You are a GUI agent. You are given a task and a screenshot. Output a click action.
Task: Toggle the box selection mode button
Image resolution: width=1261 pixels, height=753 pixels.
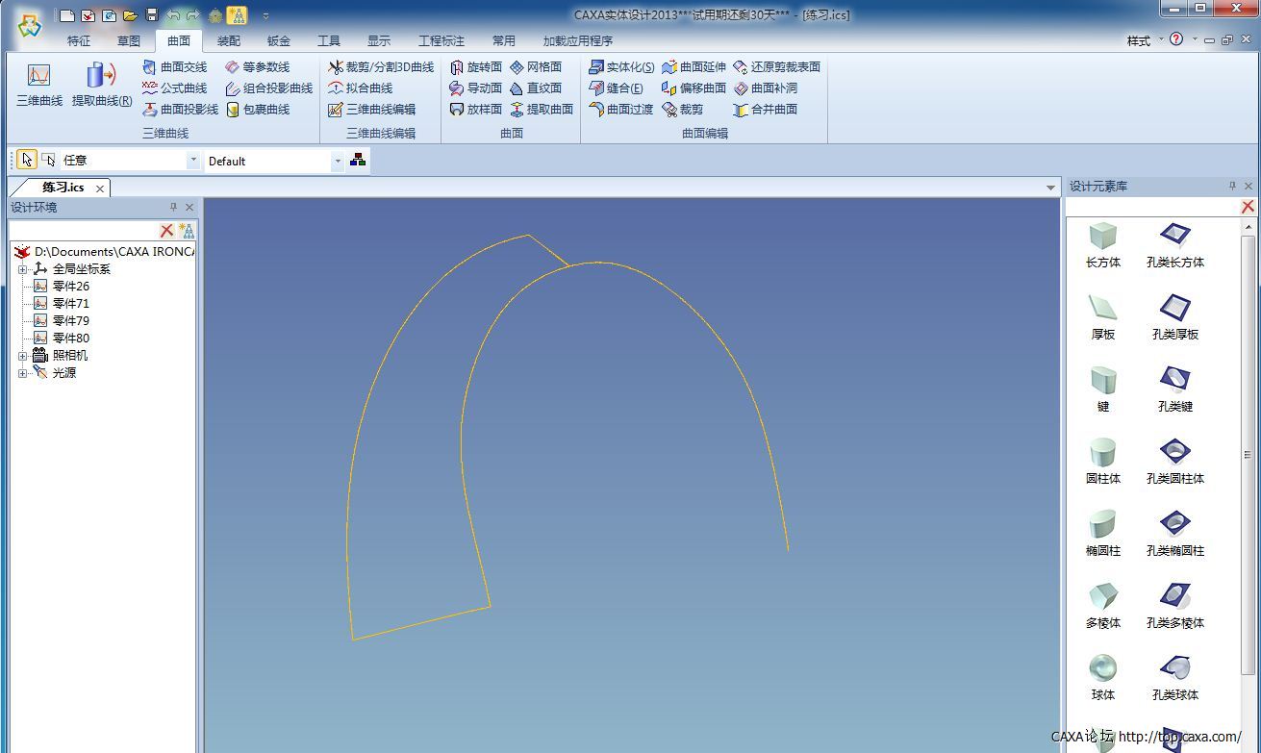48,161
